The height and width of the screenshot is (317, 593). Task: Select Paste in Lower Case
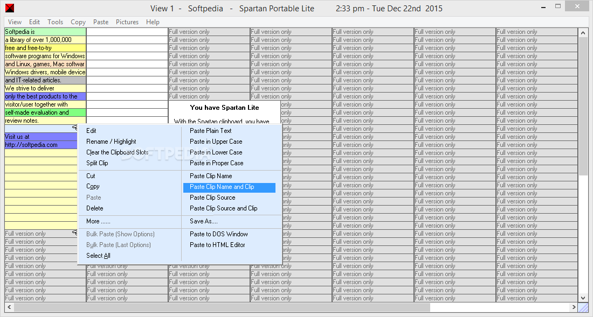tap(216, 152)
